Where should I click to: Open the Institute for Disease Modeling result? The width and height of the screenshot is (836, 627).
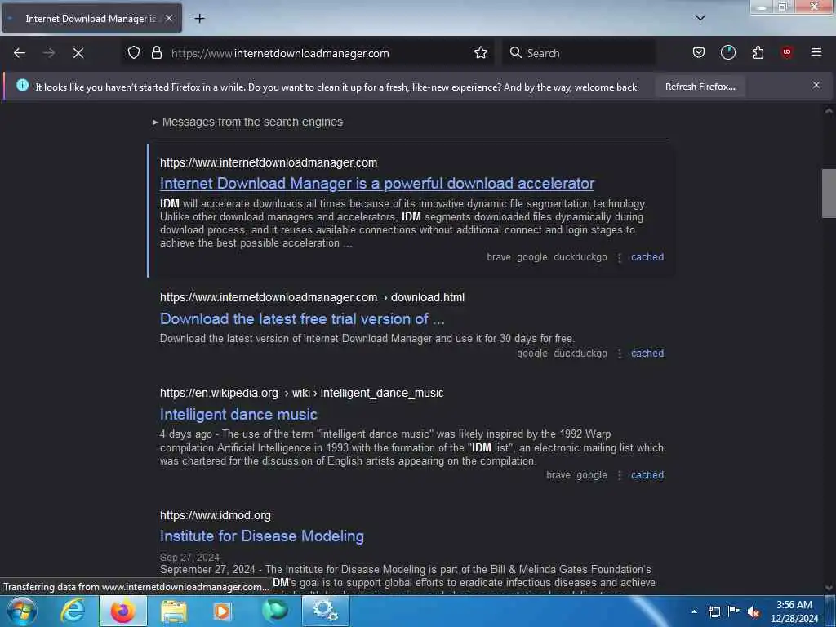click(262, 536)
